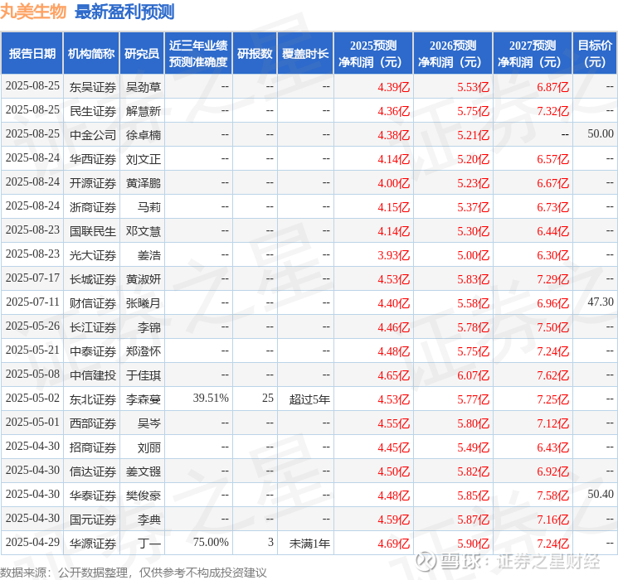The image size is (618, 580).
Task: Click target price 47.30 for 财信证券
Action: pyautogui.click(x=601, y=302)
